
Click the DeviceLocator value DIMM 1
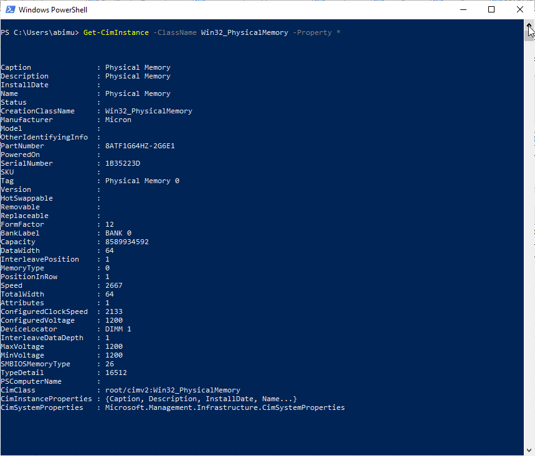(118, 329)
